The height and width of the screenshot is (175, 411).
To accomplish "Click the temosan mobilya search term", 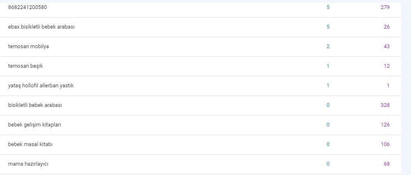I will [x=28, y=47].
